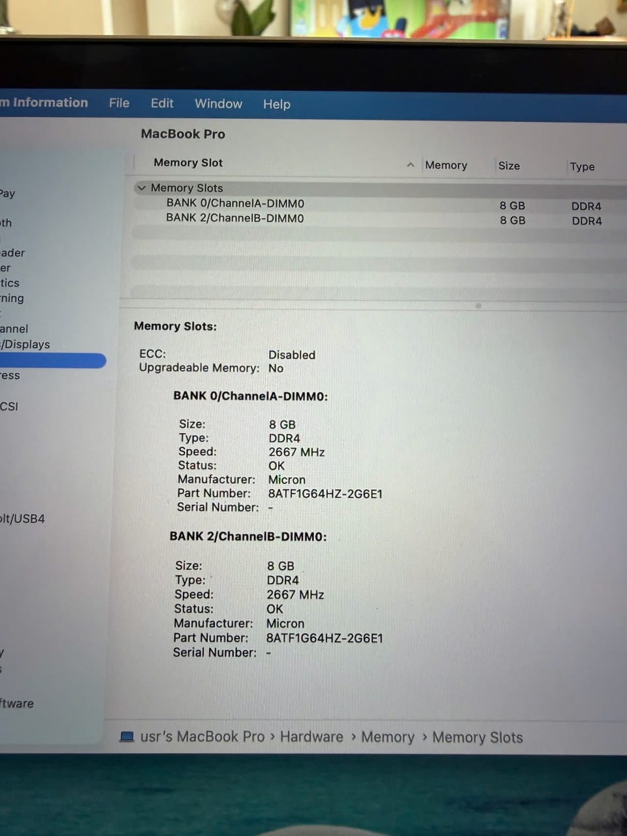The image size is (627, 836).
Task: Click the sort arrow in Memory Slot header
Action: (410, 165)
